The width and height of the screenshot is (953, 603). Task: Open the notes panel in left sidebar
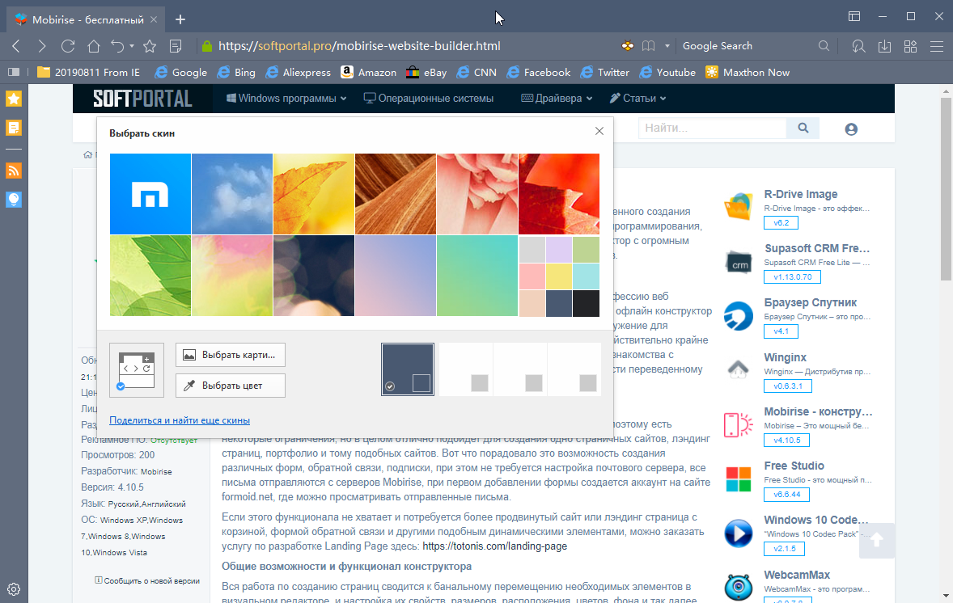point(14,128)
